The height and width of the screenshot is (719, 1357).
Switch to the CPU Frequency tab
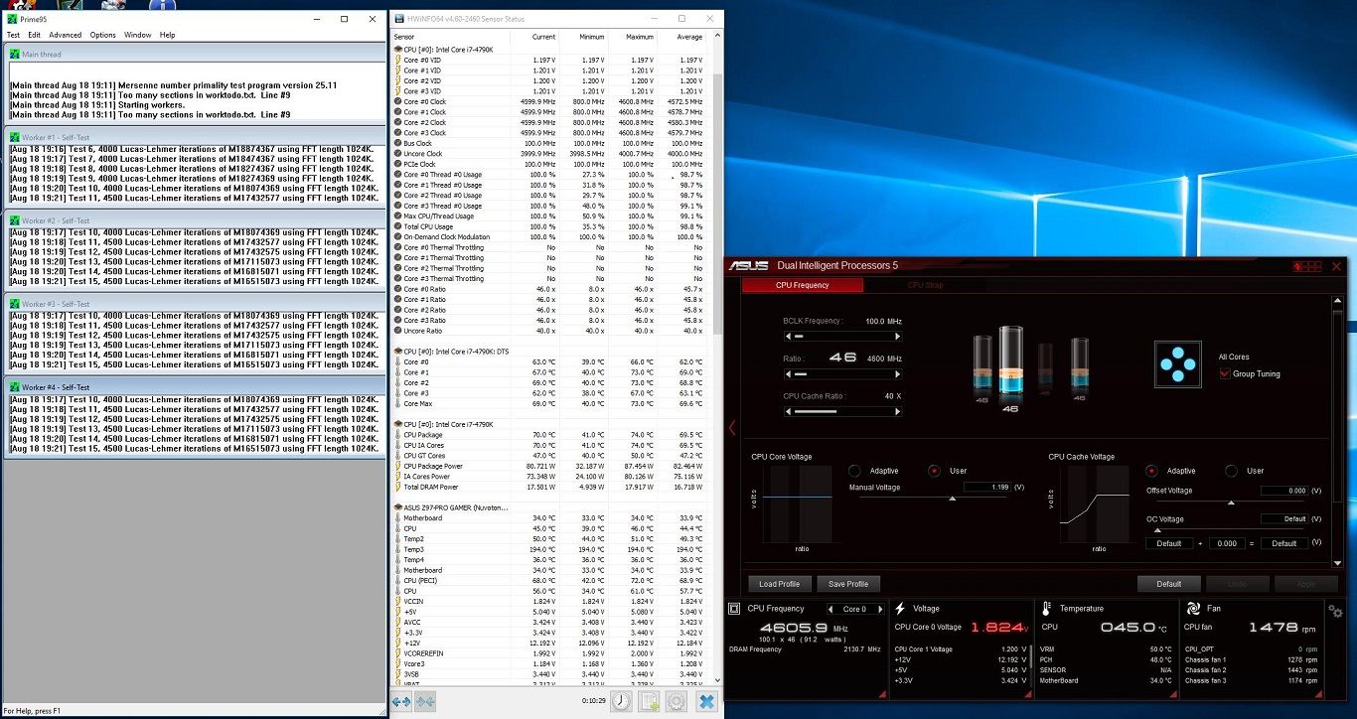[x=803, y=285]
